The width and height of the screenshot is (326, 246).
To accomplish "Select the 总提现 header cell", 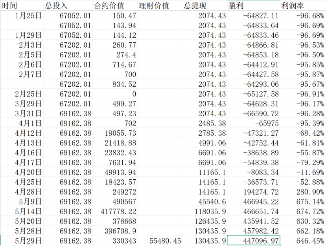I will [204, 5].
